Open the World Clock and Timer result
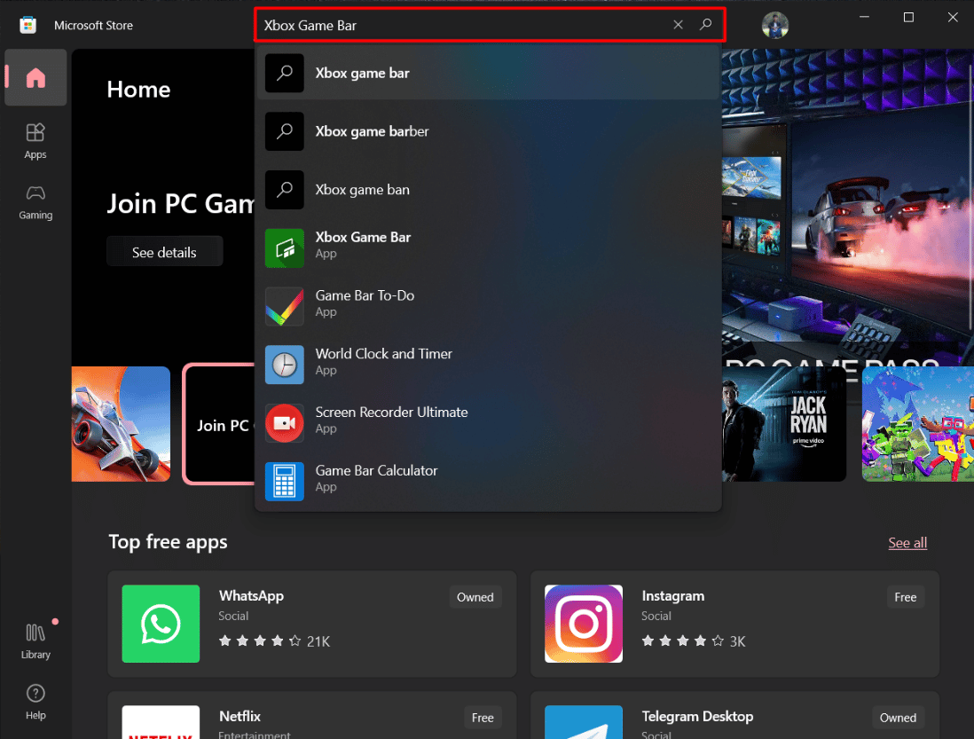The height and width of the screenshot is (739, 974). [488, 365]
